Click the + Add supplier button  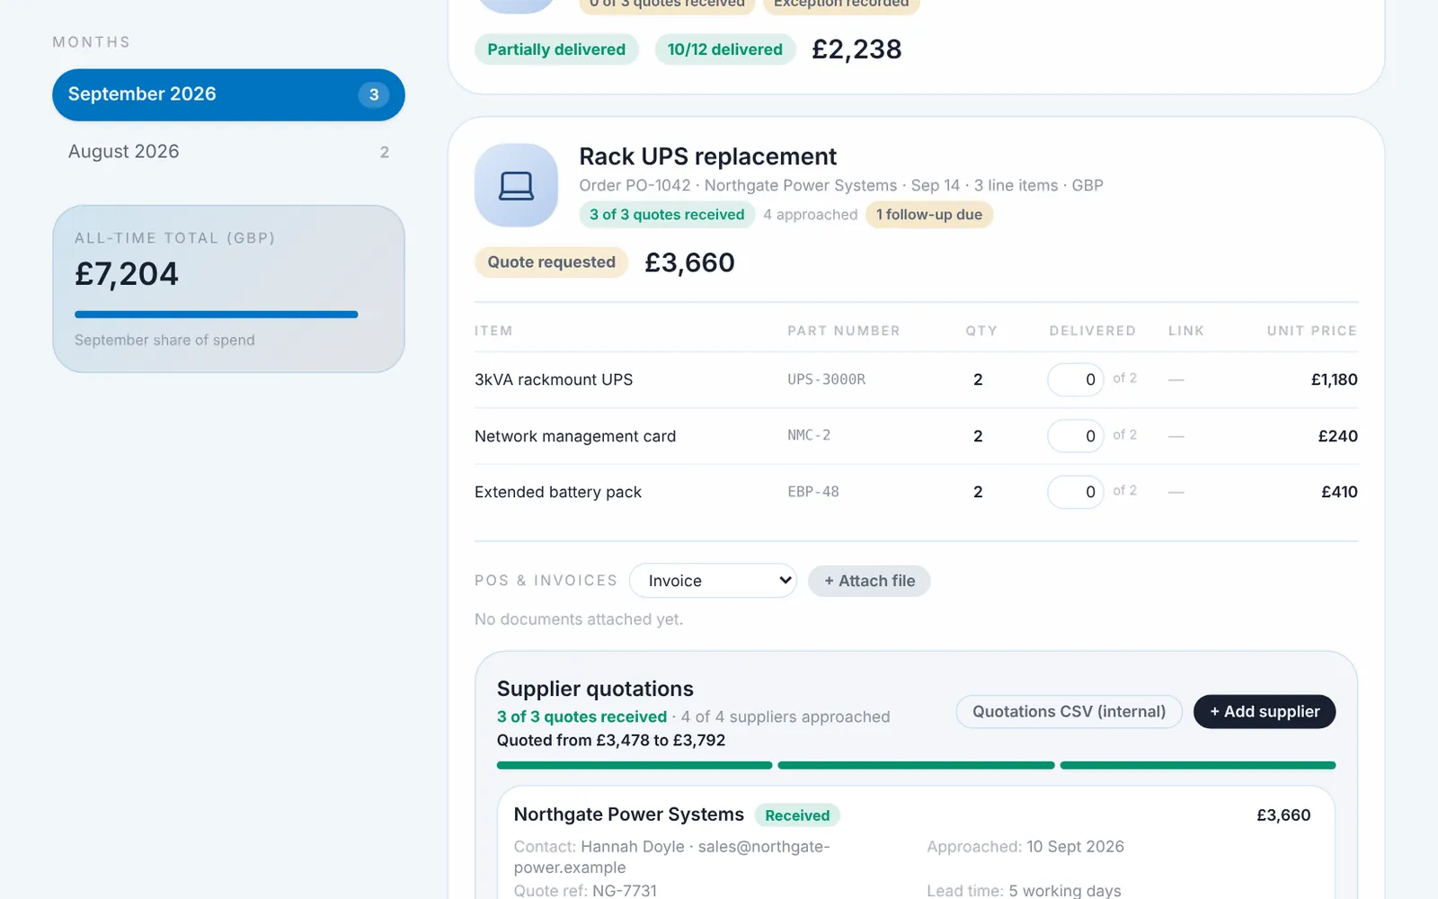1265,711
